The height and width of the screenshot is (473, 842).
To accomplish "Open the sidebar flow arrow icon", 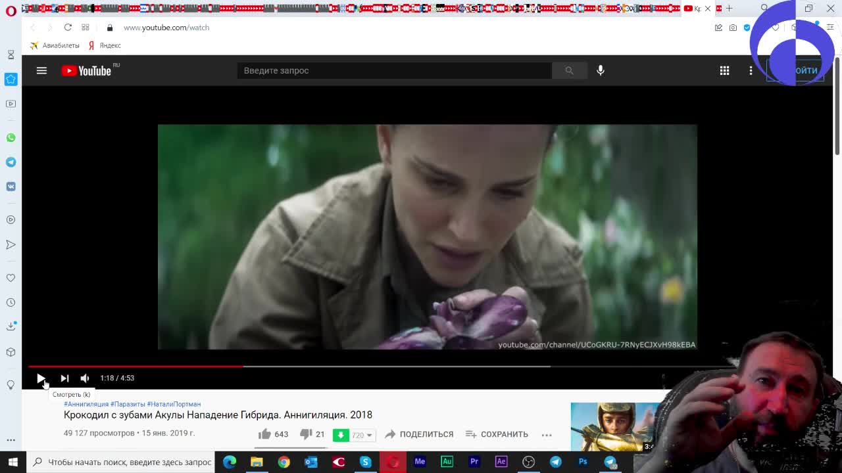I will click(x=11, y=244).
